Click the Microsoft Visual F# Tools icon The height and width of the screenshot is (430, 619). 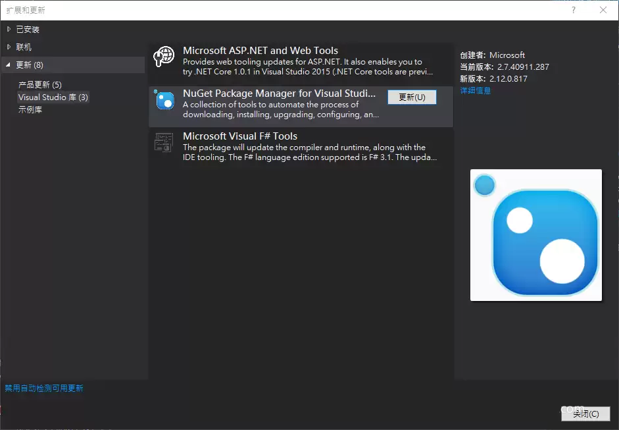click(163, 142)
